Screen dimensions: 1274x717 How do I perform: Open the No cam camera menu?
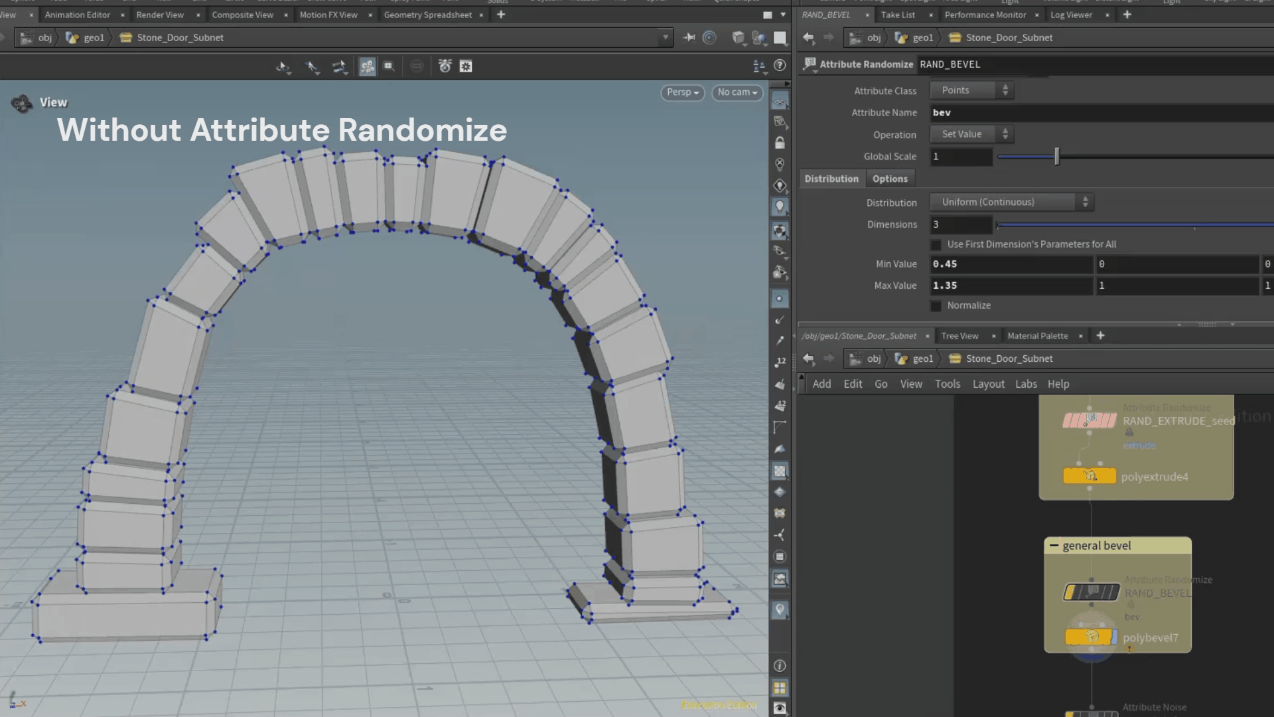click(737, 92)
